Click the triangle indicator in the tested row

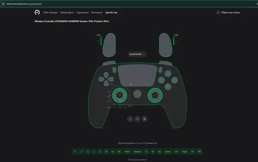[94, 151]
